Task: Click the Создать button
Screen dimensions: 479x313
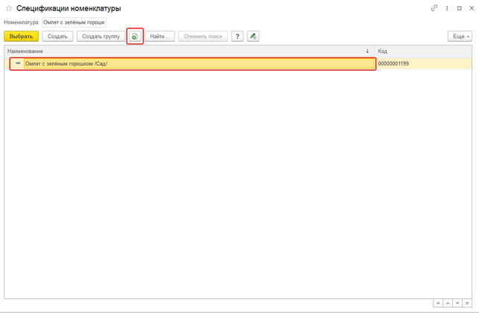Action: 57,36
